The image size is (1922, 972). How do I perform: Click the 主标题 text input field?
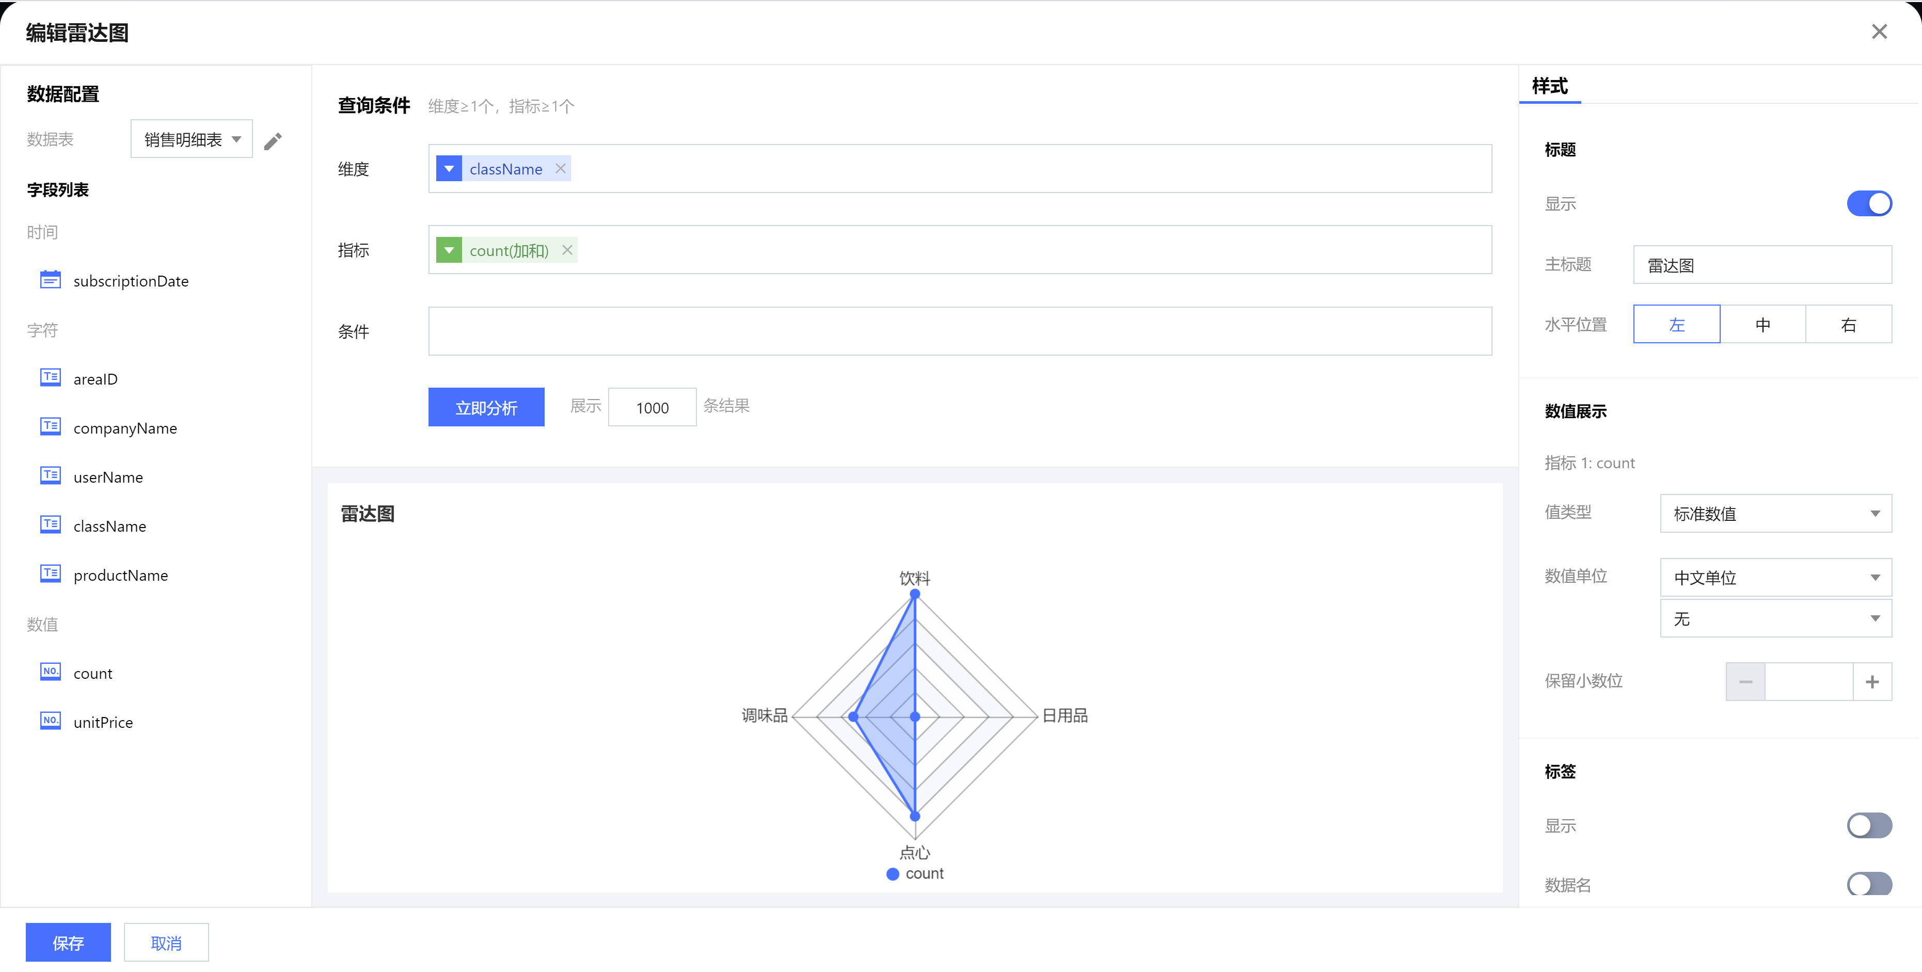(x=1761, y=265)
